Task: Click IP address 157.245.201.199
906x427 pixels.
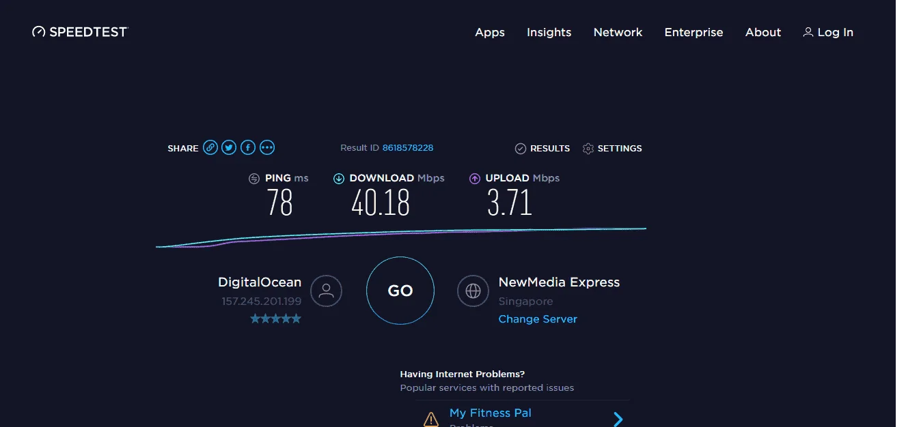Action: tap(262, 301)
